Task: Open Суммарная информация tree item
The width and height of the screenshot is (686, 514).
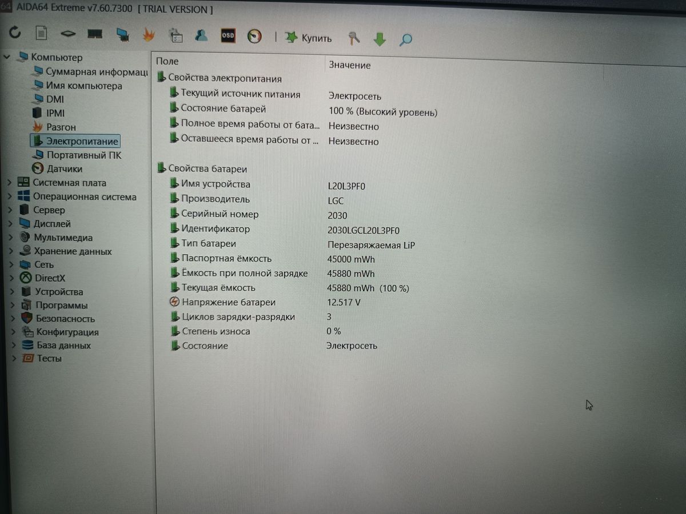Action: 96,72
